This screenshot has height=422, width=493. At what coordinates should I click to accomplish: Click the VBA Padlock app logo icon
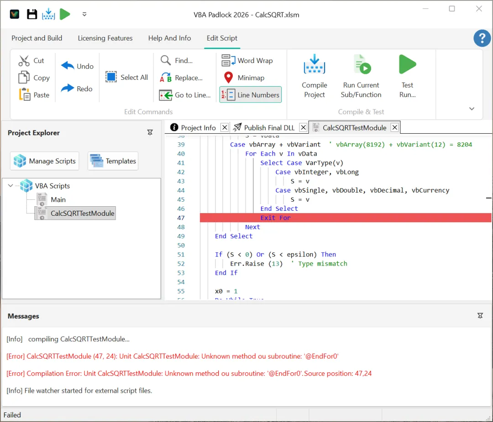[15, 15]
